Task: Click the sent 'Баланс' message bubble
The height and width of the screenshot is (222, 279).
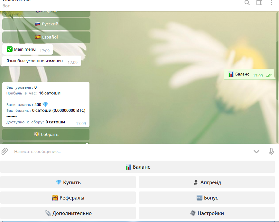Action: (249, 74)
